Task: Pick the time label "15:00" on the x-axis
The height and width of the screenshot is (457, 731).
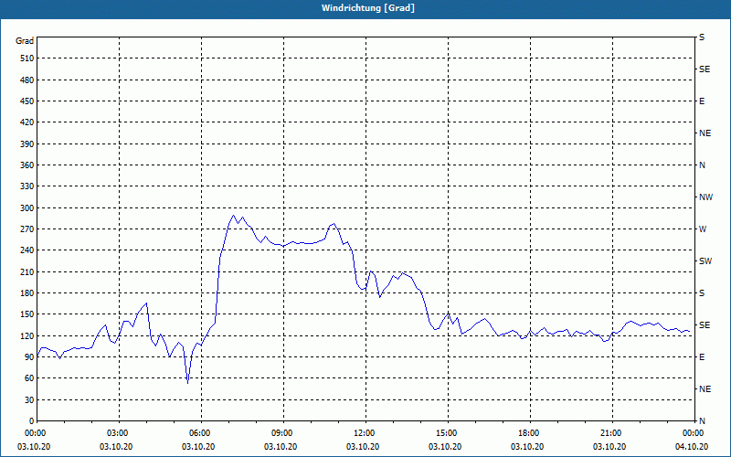Action: 449,432
